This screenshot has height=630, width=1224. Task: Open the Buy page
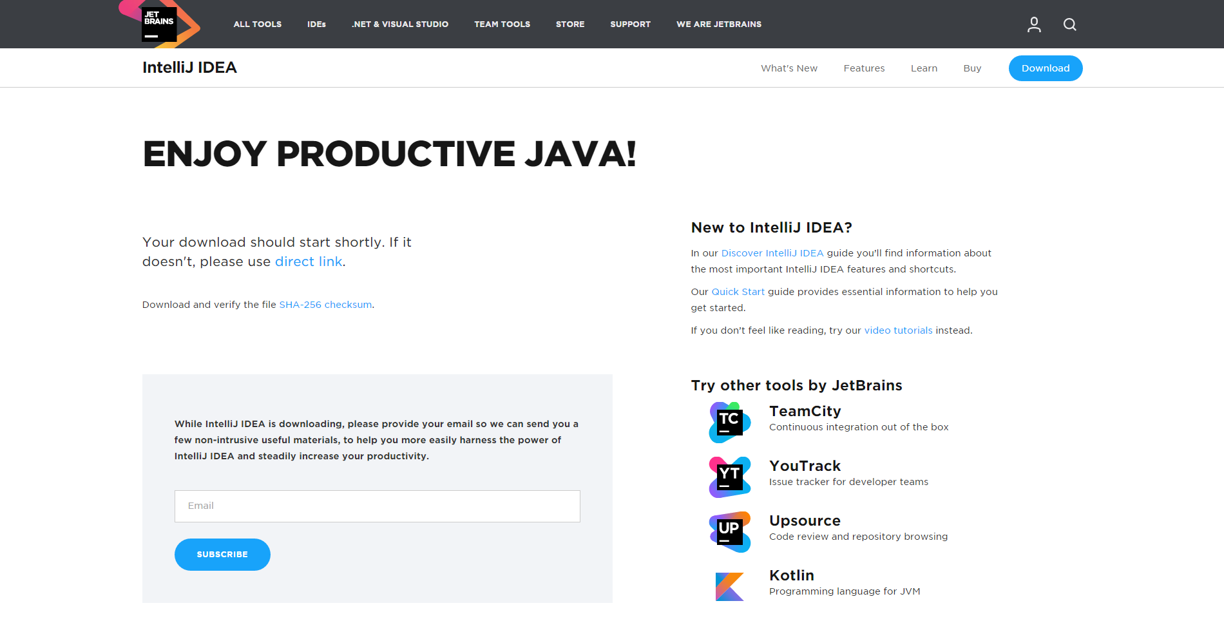pyautogui.click(x=972, y=68)
